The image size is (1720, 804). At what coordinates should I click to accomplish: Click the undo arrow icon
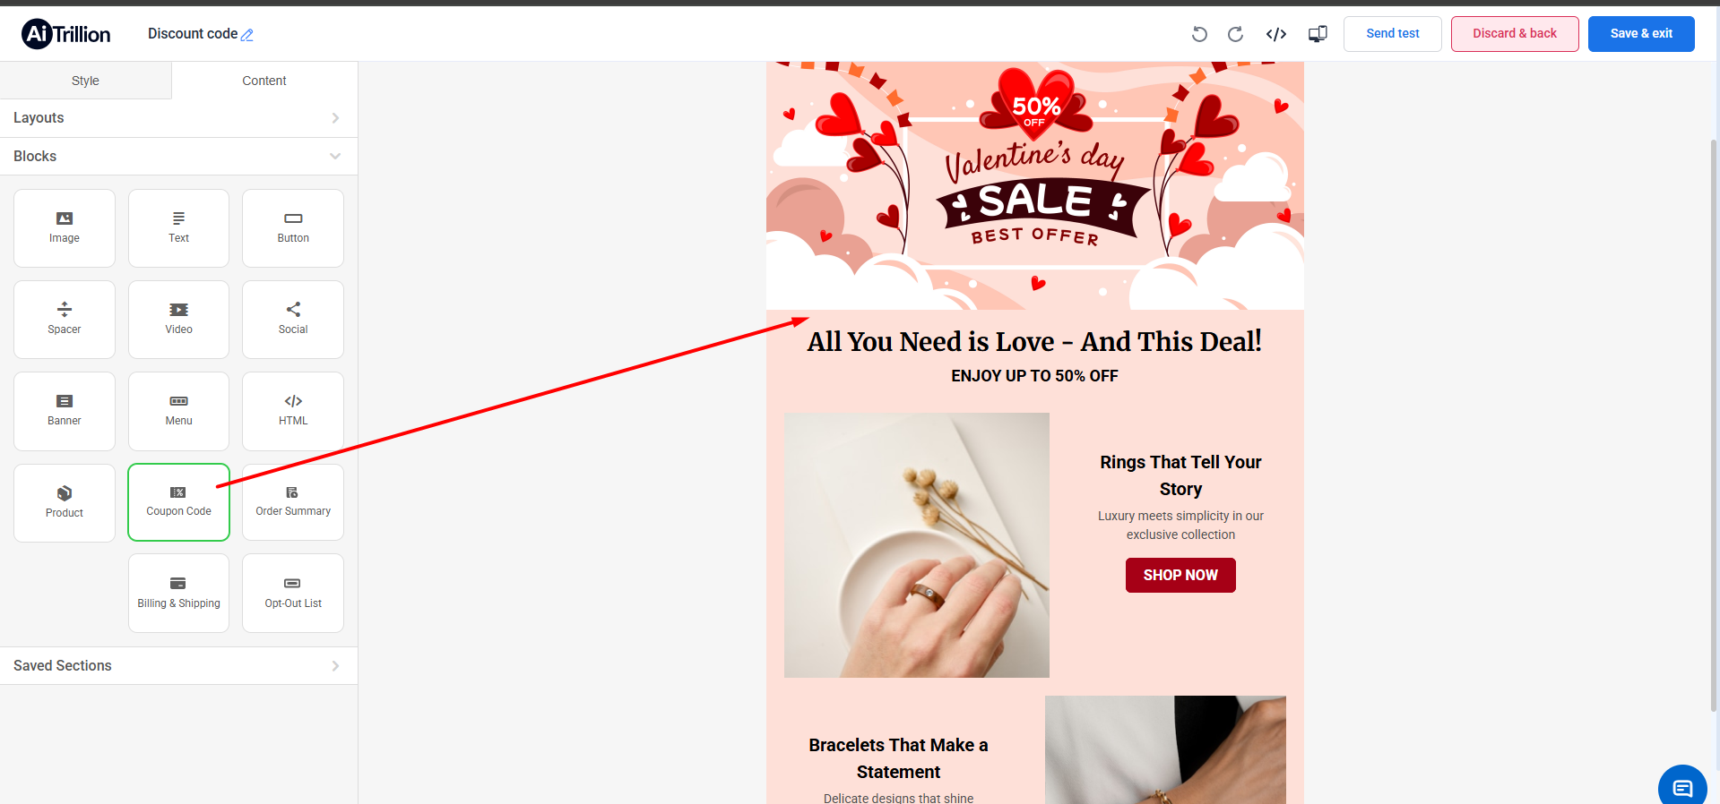point(1199,34)
